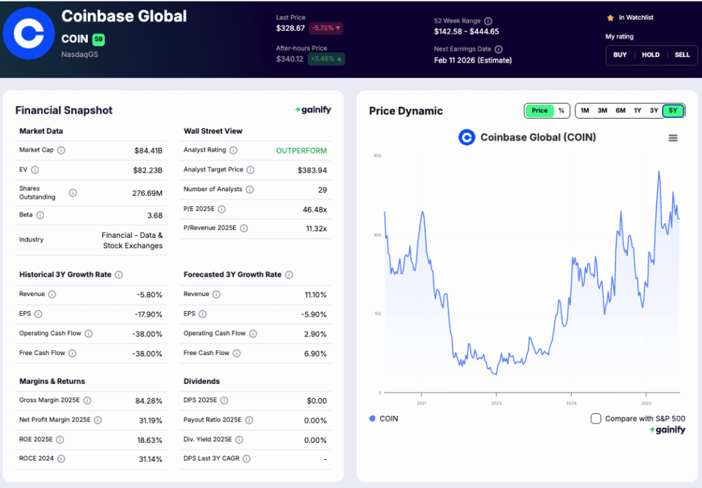Switch chart to percent display mode

(x=561, y=110)
